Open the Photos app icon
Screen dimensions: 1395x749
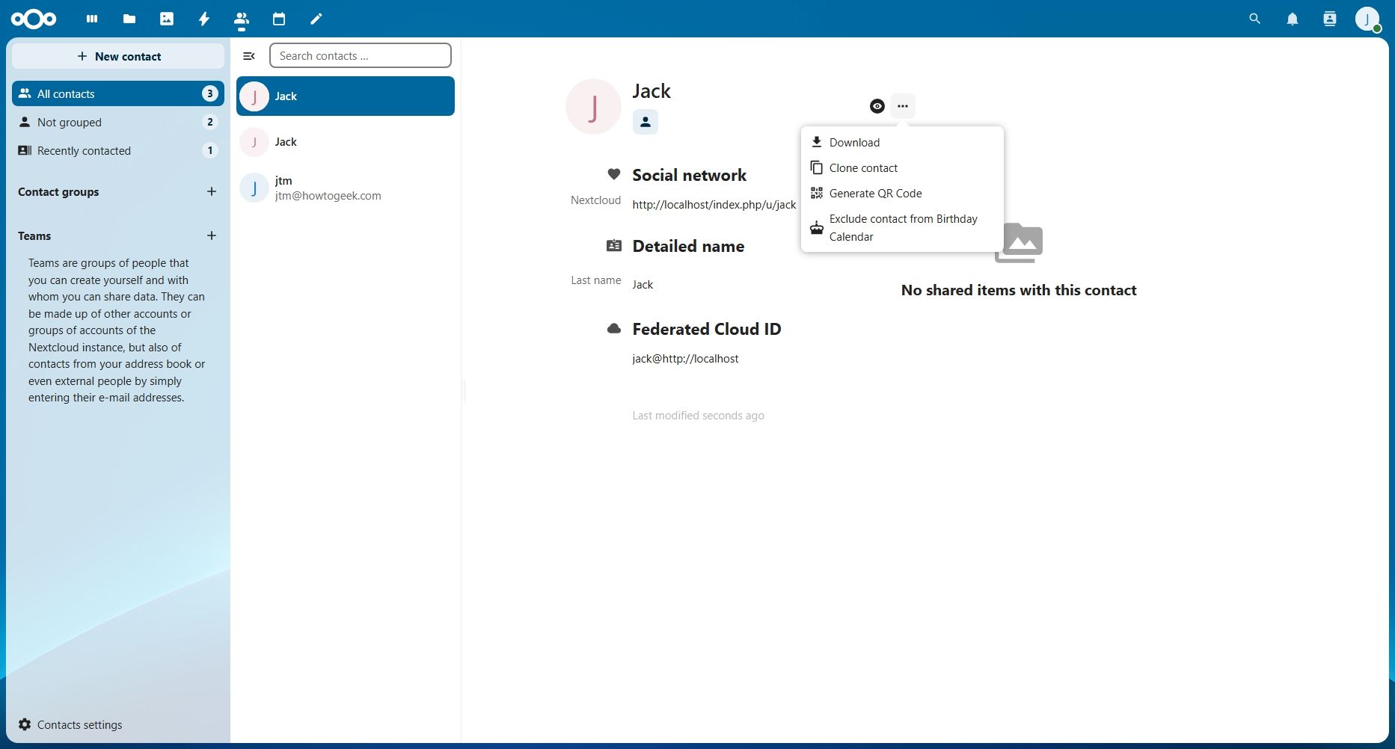tap(167, 19)
